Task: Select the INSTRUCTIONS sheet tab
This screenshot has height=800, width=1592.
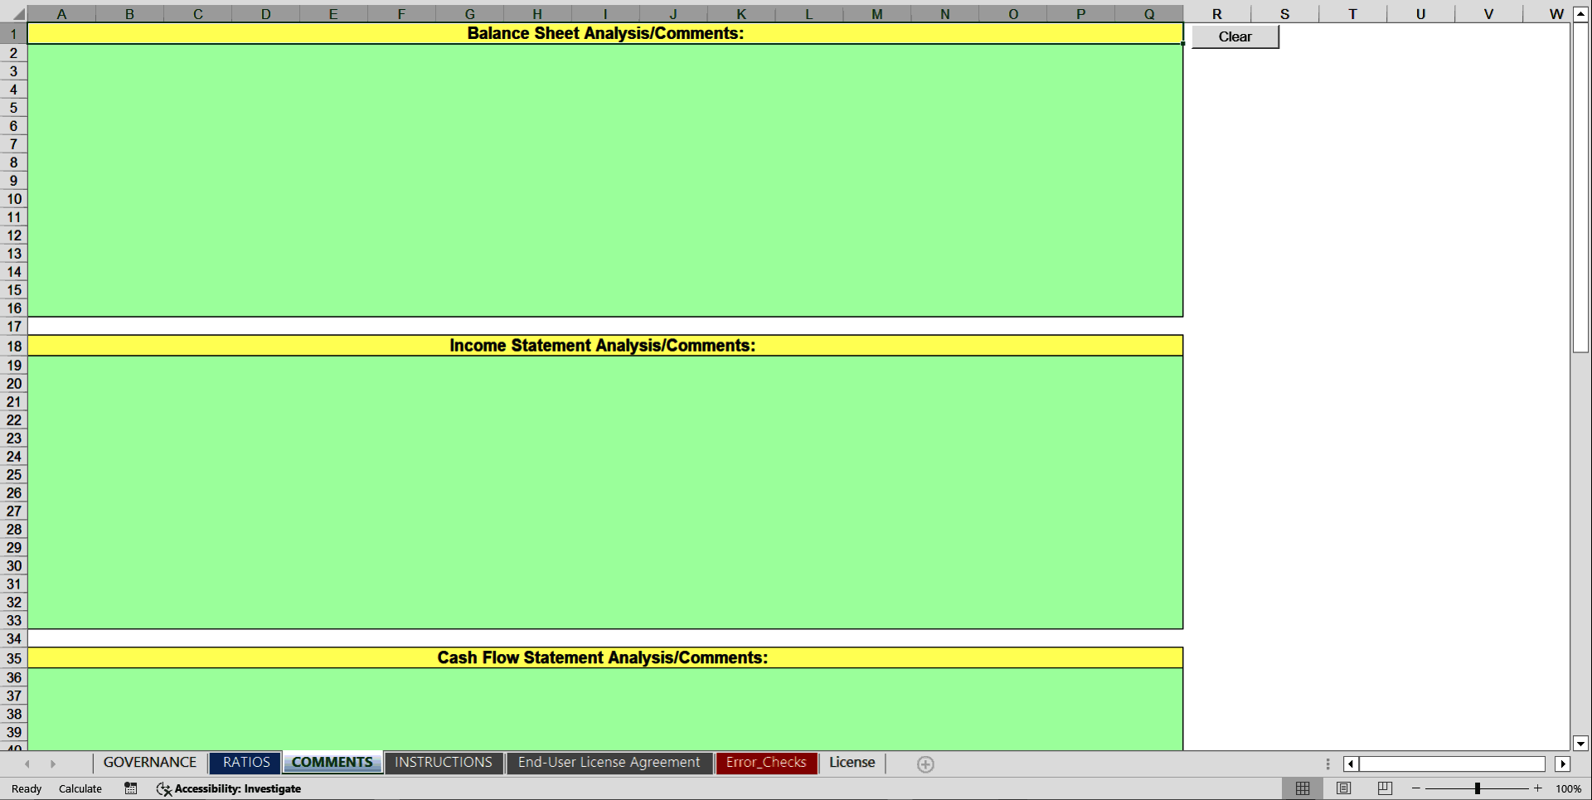Action: (x=444, y=763)
